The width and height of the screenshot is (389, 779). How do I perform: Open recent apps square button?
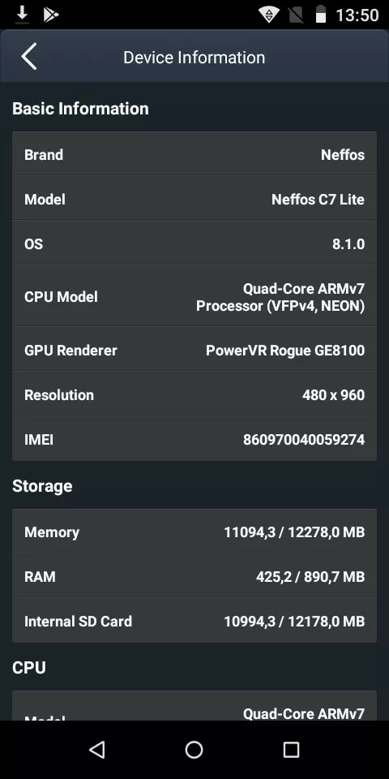[x=291, y=749]
